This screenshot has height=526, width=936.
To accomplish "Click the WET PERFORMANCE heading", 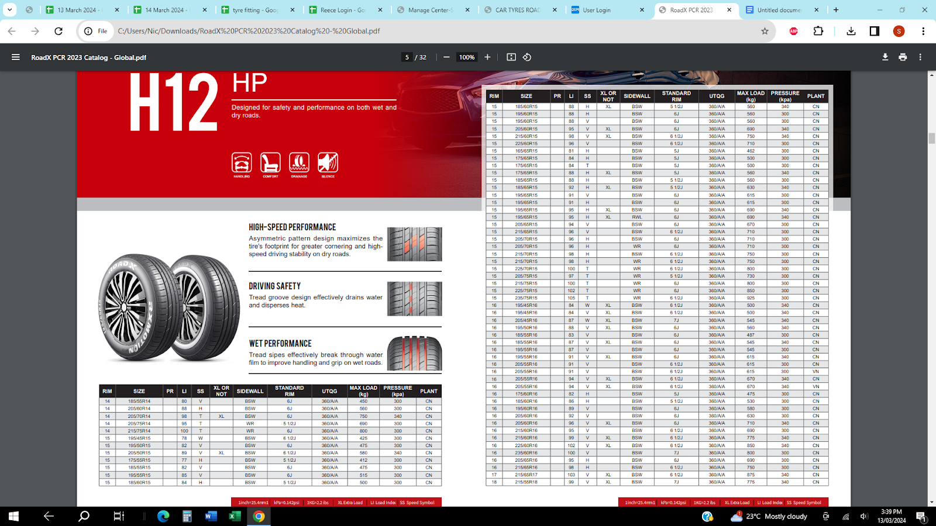I will pos(280,344).
